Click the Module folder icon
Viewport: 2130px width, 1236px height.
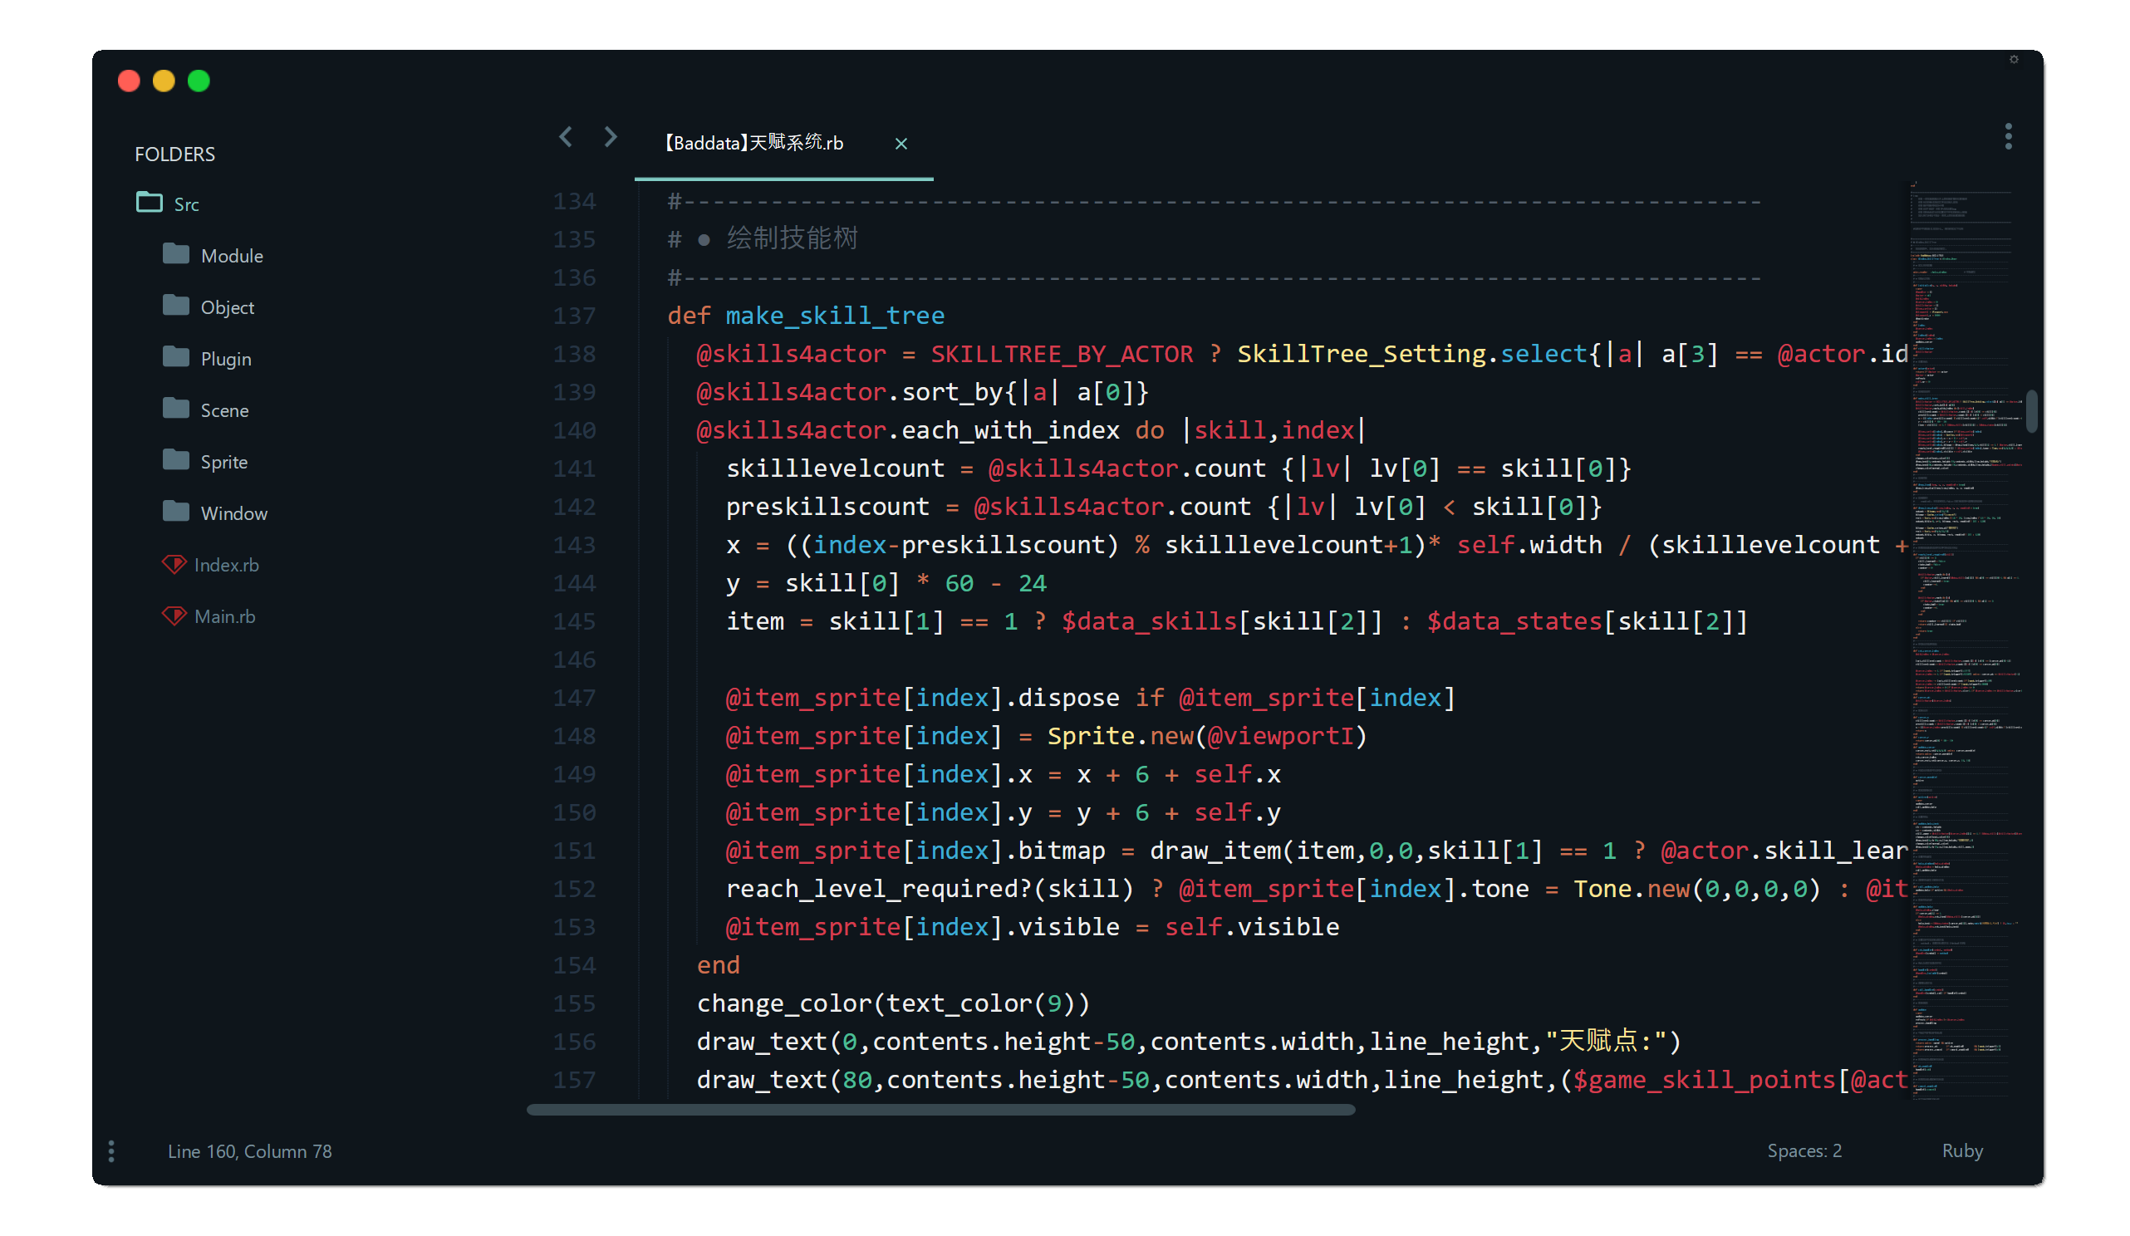click(176, 254)
